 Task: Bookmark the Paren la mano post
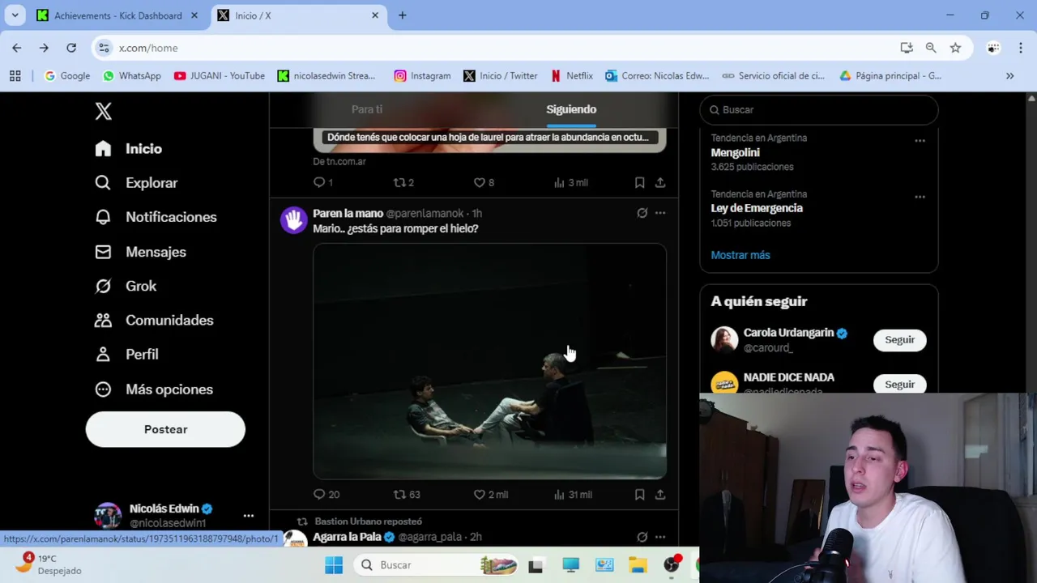click(639, 495)
